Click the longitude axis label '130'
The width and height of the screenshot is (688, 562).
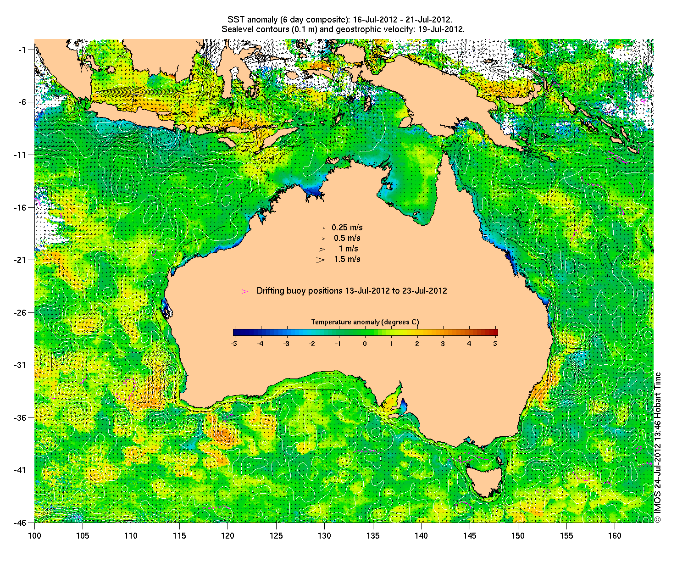pos(324,535)
